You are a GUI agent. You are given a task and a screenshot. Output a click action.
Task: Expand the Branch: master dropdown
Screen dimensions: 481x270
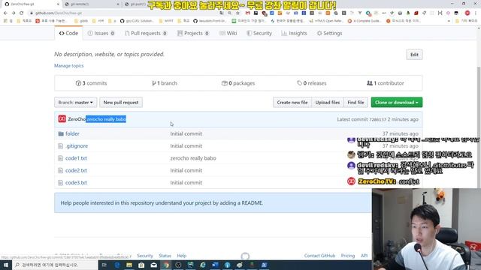tap(75, 102)
